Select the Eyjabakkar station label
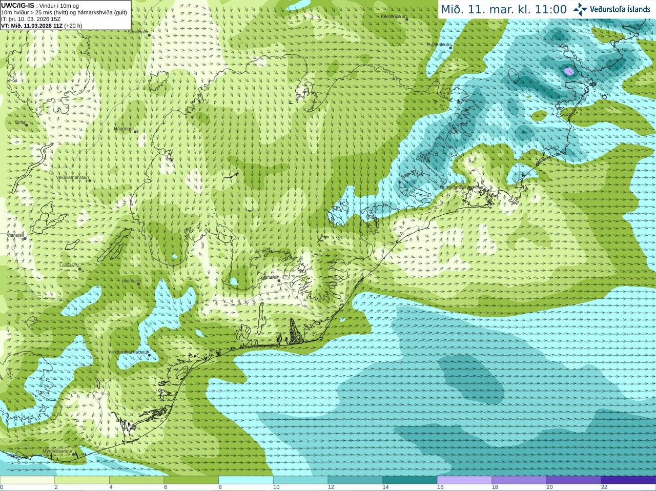The image size is (656, 491). click(x=439, y=45)
